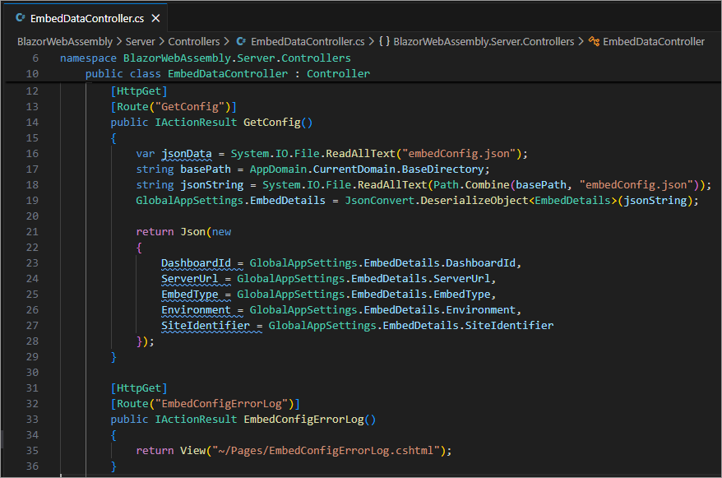Image resolution: width=722 pixels, height=478 pixels.
Task: Open the Server breadcrumb dropdown
Action: pos(140,41)
